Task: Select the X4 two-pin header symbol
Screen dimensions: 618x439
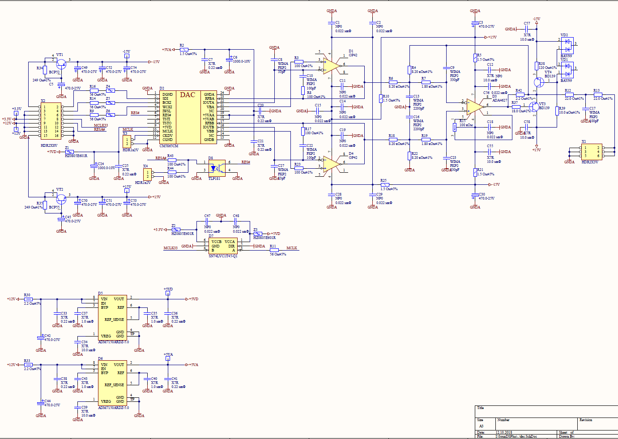Action: 148,175
